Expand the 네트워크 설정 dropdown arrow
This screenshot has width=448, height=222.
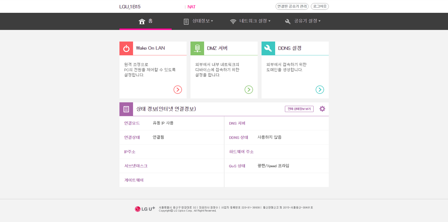coord(269,21)
